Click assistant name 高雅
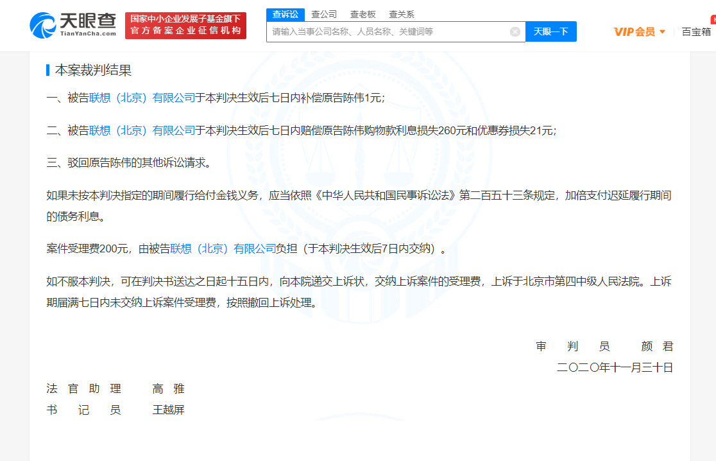Viewport: 716px width, 461px height. point(169,389)
